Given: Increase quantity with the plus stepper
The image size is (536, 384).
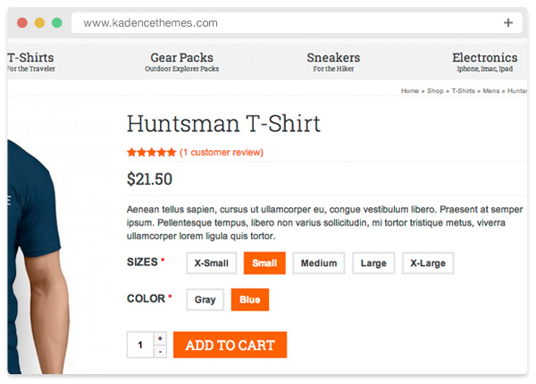Looking at the screenshot, I should pos(160,338).
